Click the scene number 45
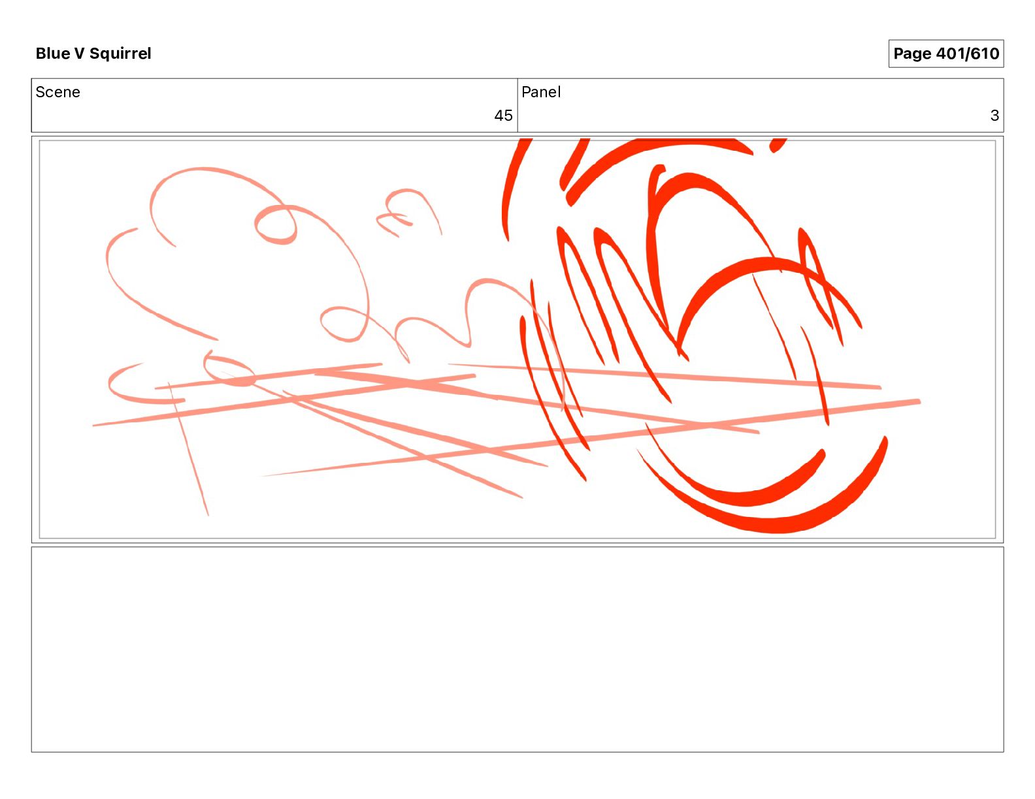 (503, 116)
